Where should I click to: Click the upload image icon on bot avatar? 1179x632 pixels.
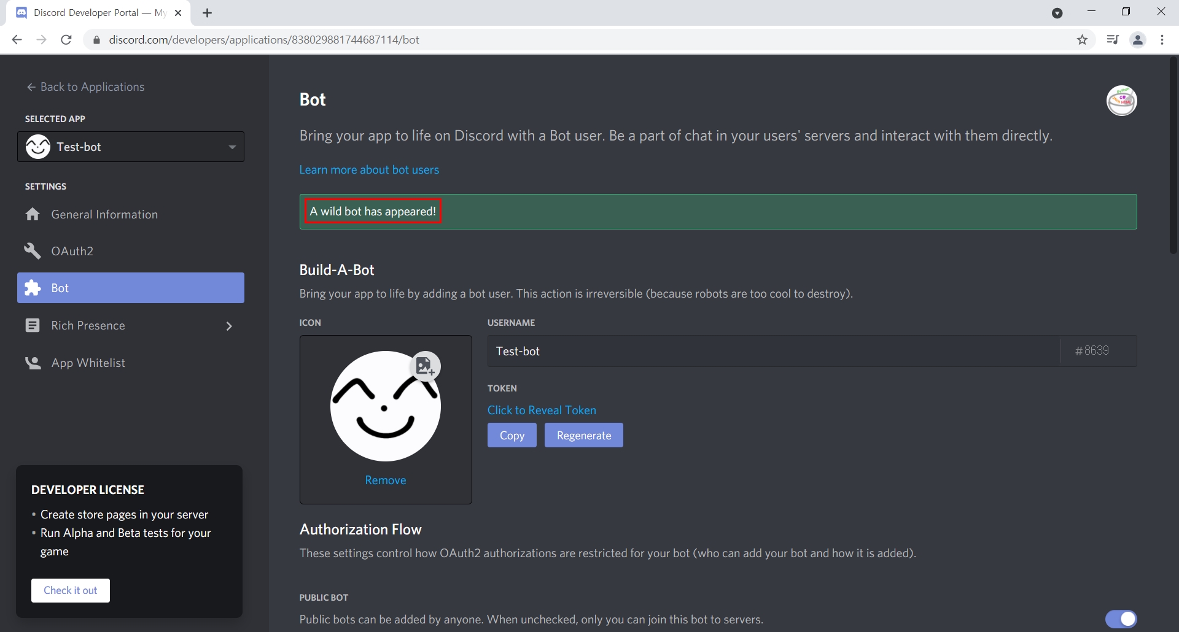tap(425, 367)
